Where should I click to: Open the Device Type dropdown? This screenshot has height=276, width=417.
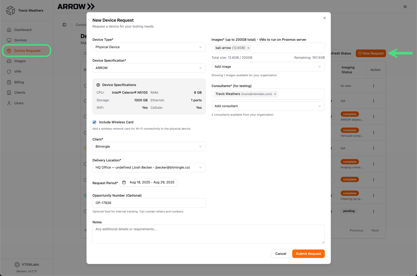[149, 47]
